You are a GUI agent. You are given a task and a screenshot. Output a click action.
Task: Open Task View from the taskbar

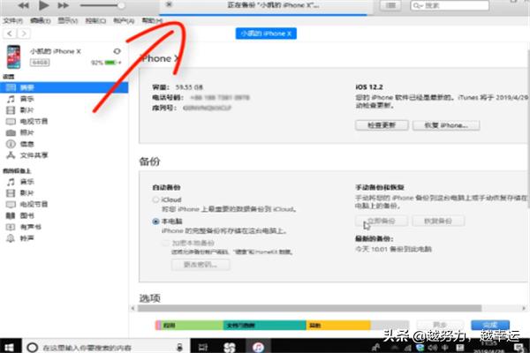(203, 347)
